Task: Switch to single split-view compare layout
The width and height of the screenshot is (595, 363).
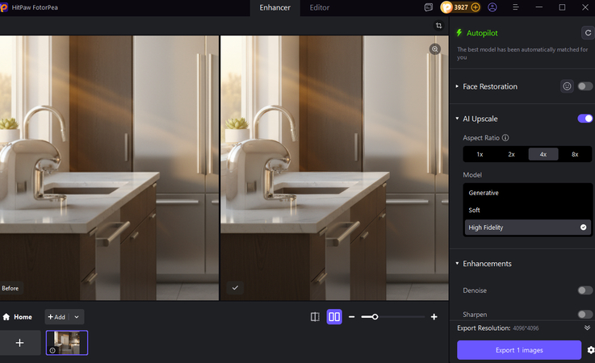Action: click(x=315, y=317)
